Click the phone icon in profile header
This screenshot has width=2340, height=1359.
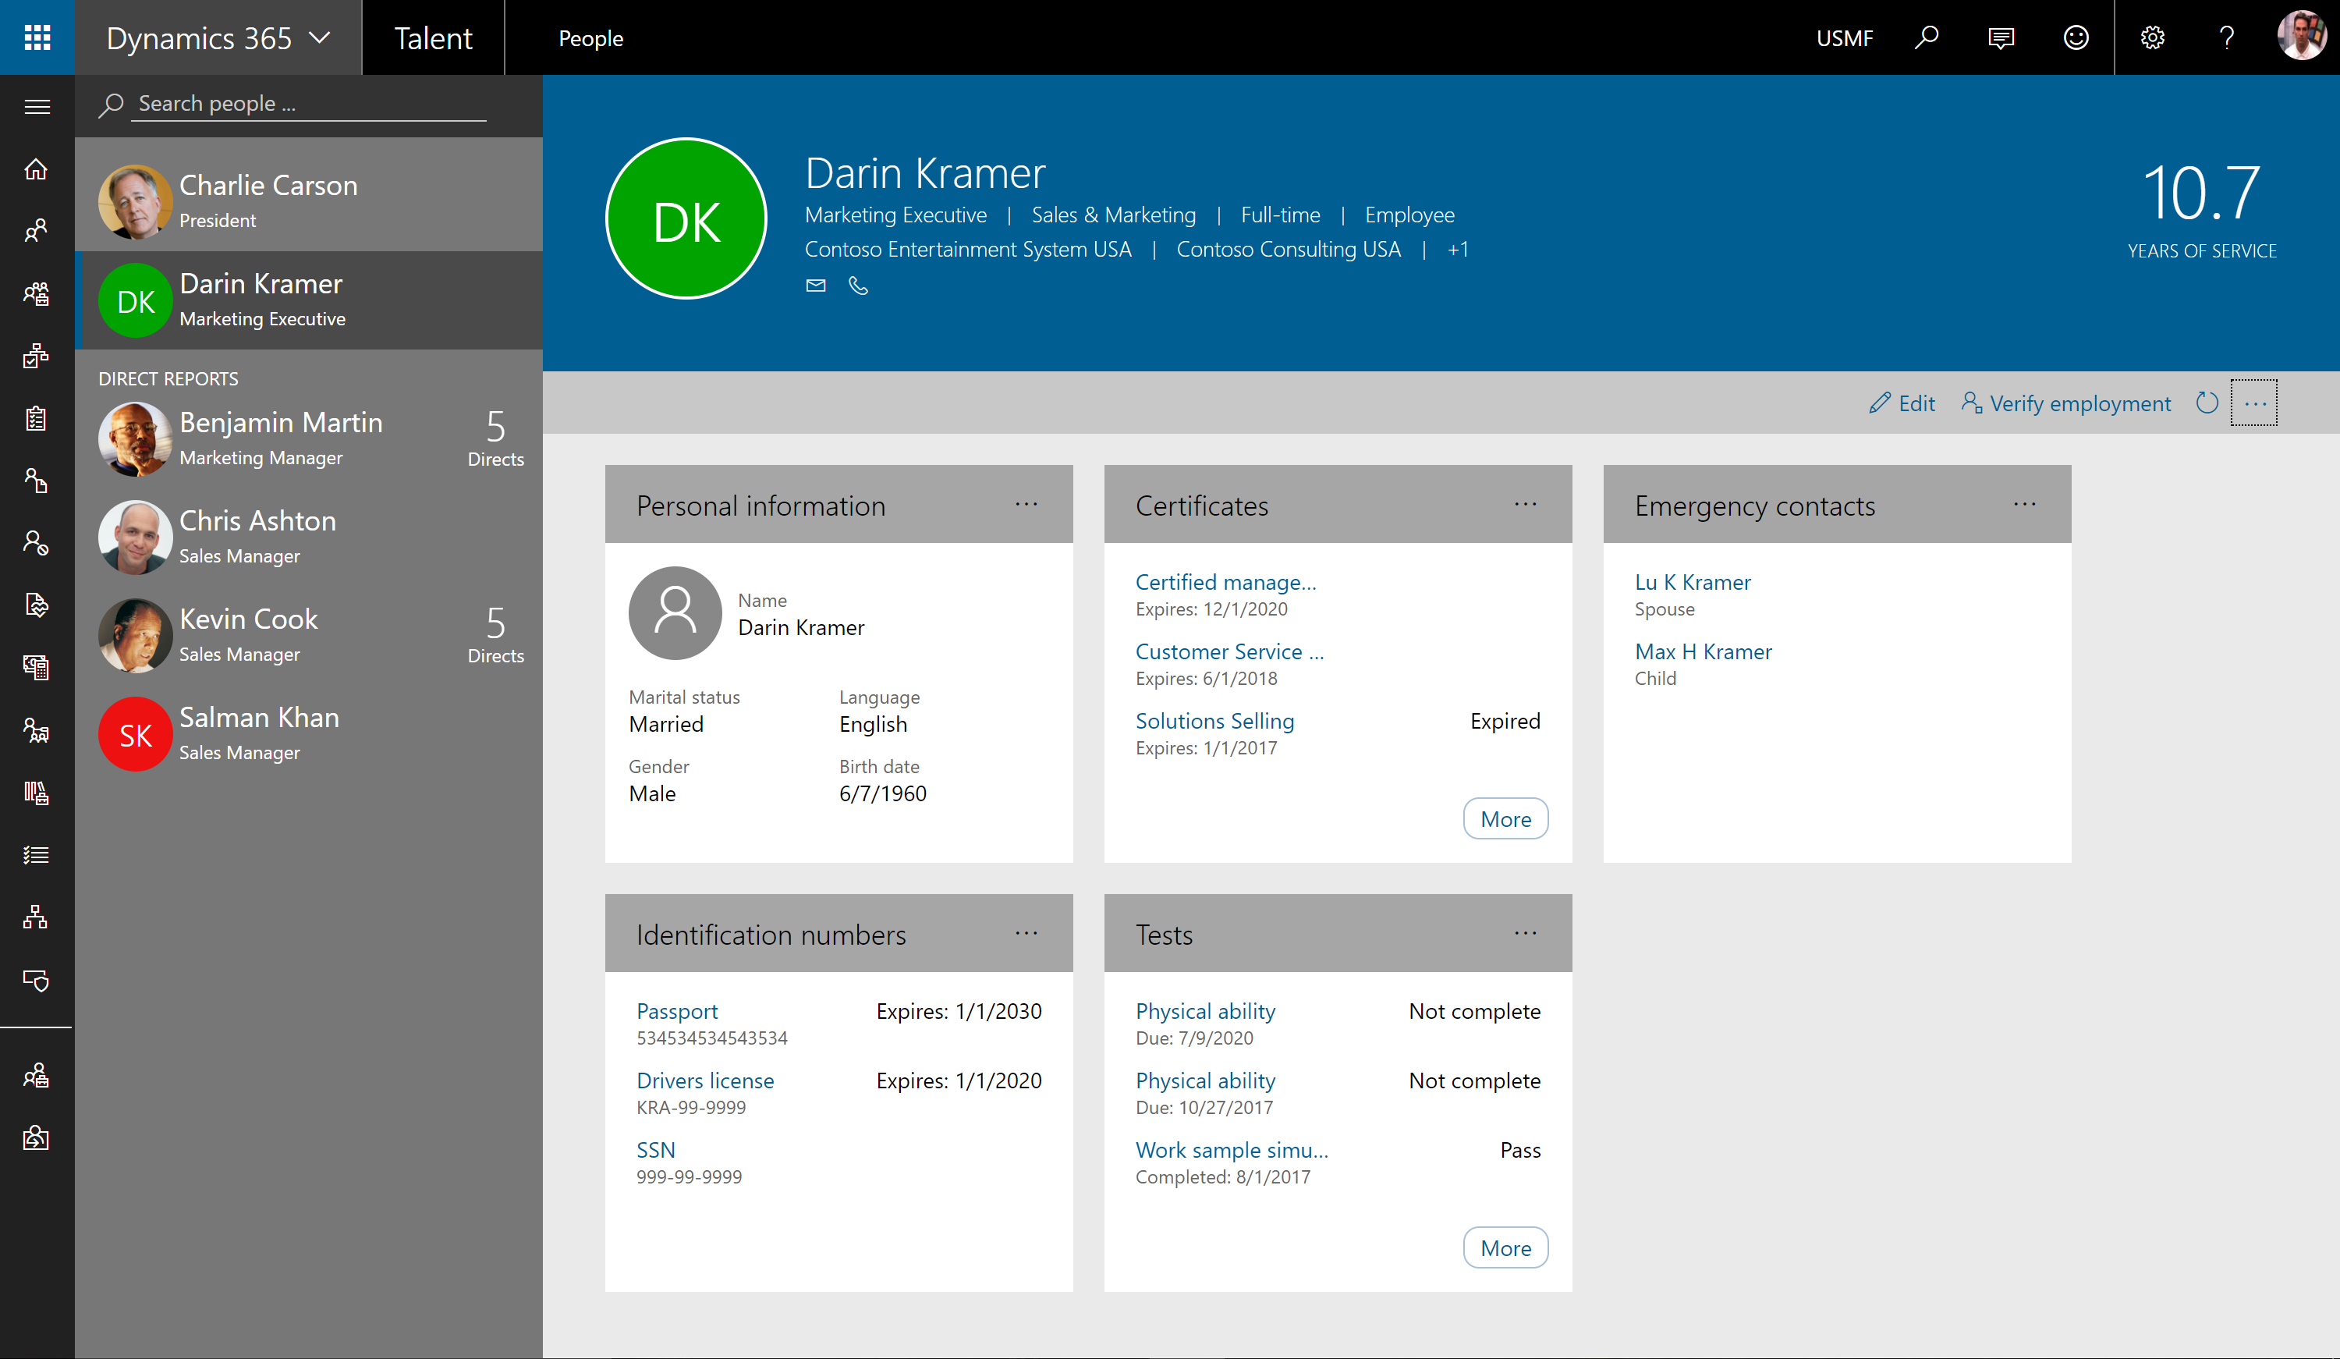coord(858,286)
